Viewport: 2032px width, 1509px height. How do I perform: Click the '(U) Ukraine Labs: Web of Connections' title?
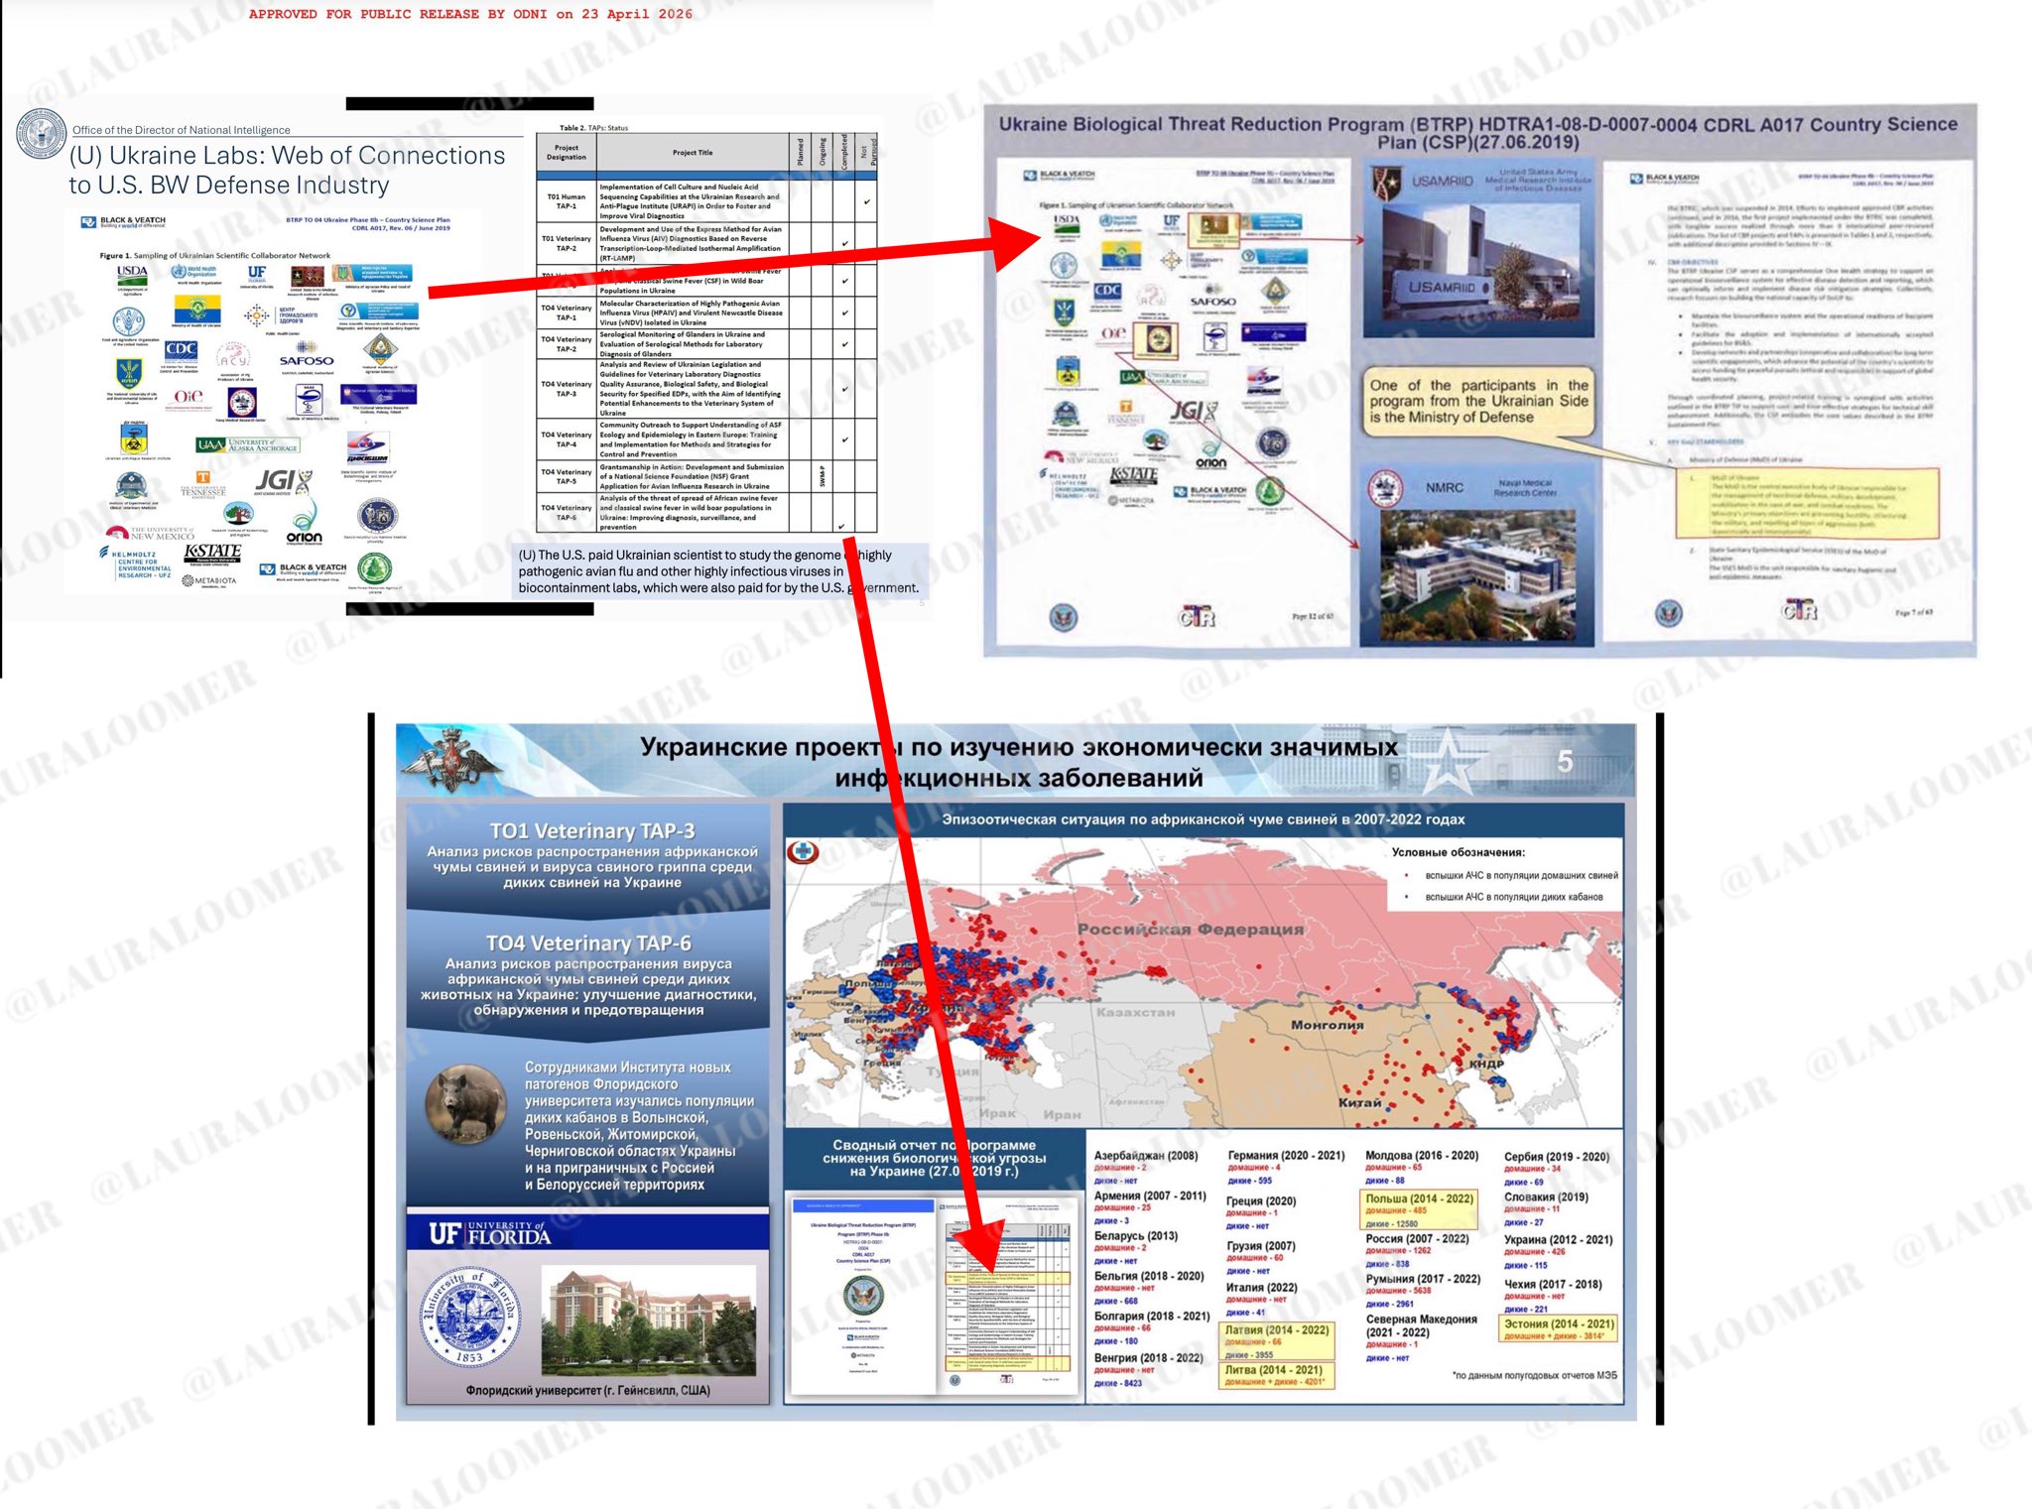click(x=287, y=171)
